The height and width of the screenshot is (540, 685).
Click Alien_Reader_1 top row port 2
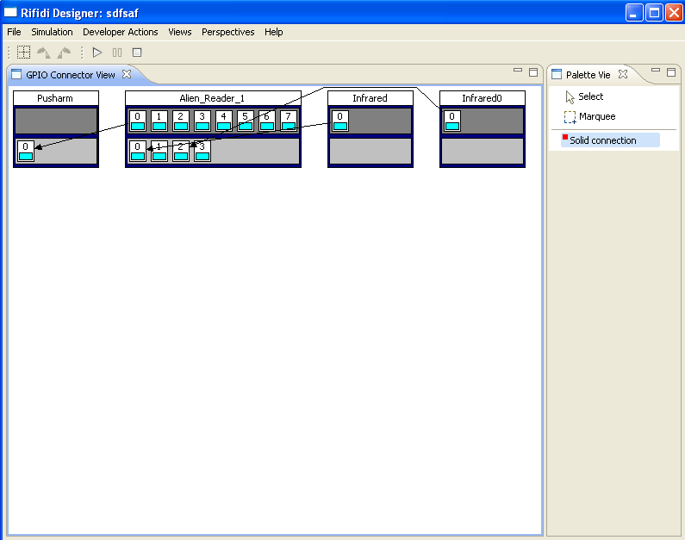click(x=180, y=121)
